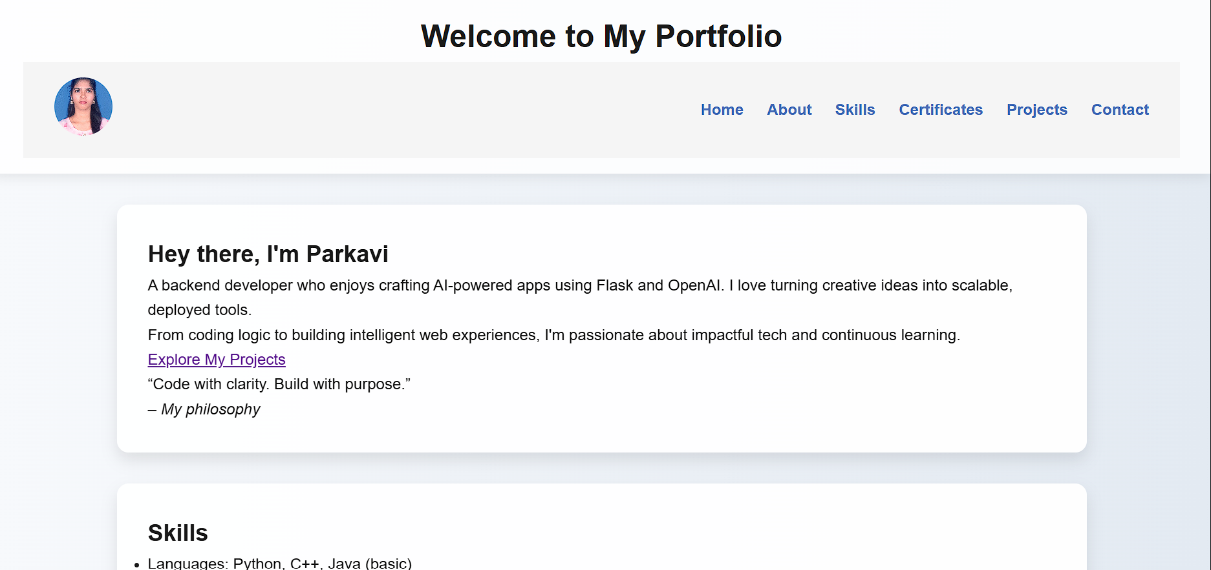Open the Home nav link
Screen dimensions: 1211x570
point(722,110)
